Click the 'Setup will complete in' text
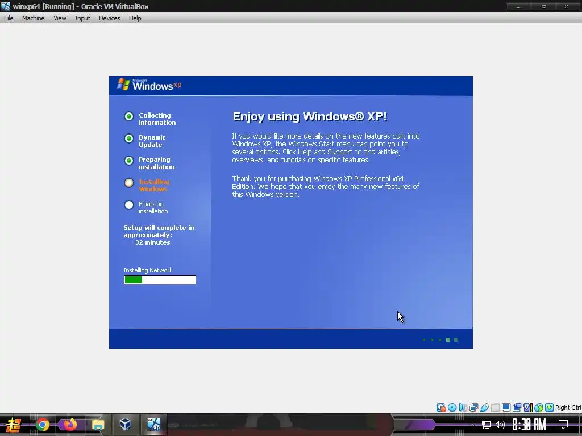582x436 pixels. (159, 228)
